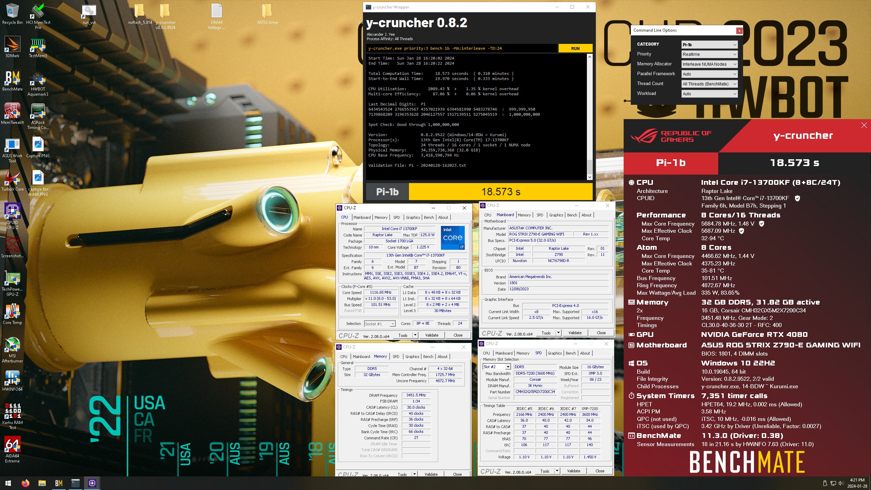
Task: Launch HCI MemTest Pro shortcut
Action: coord(38,16)
